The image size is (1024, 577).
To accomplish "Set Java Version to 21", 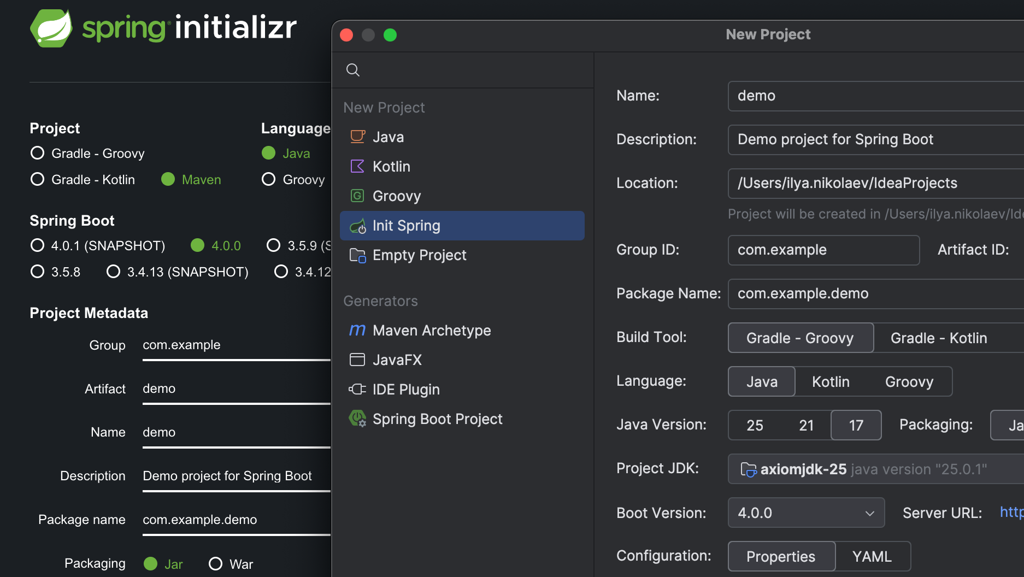I will tap(806, 425).
